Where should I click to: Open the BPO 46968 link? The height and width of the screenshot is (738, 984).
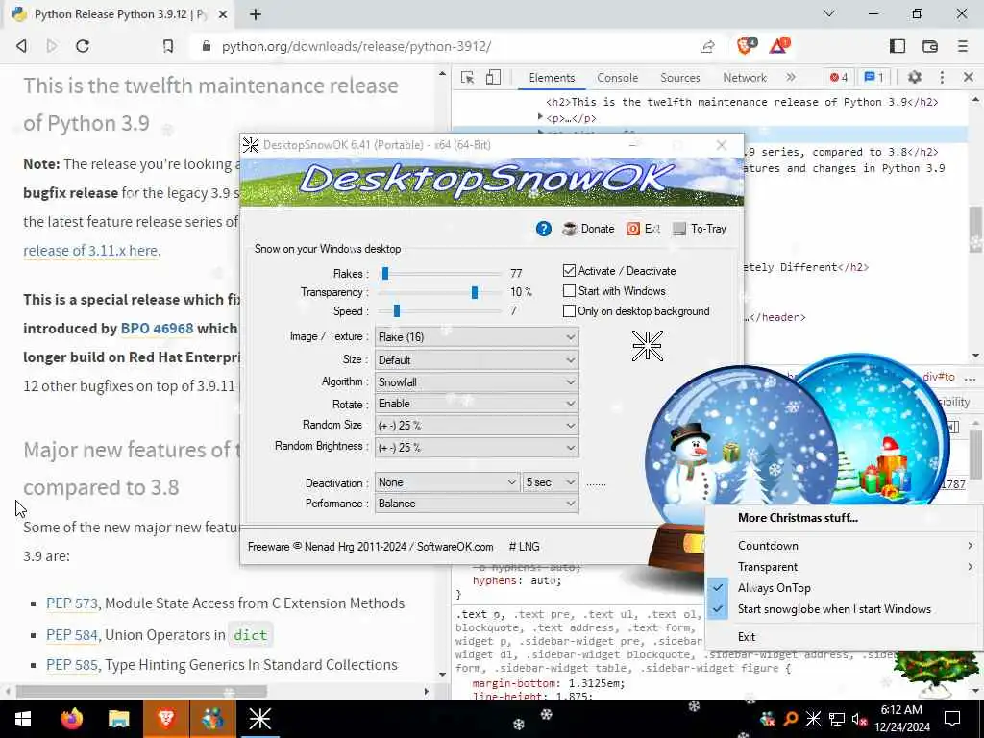[x=157, y=329]
